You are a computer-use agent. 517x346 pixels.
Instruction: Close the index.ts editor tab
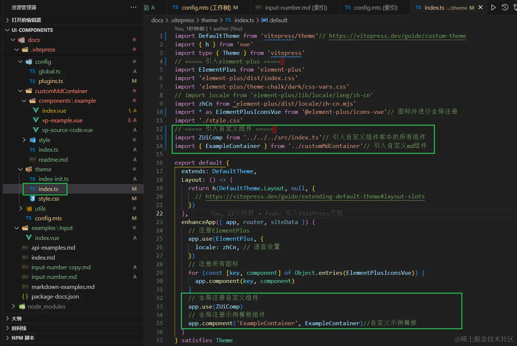pos(480,7)
